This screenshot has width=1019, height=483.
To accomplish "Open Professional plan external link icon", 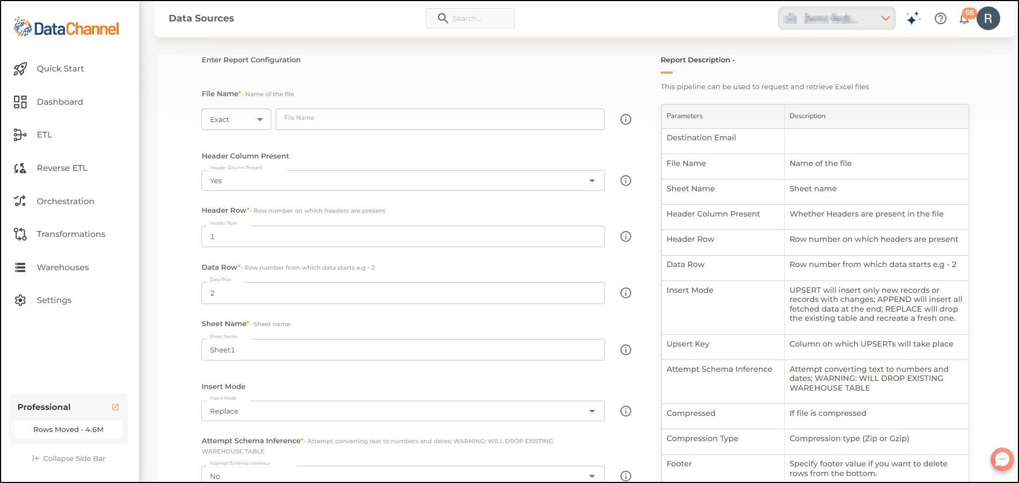I will tap(115, 407).
